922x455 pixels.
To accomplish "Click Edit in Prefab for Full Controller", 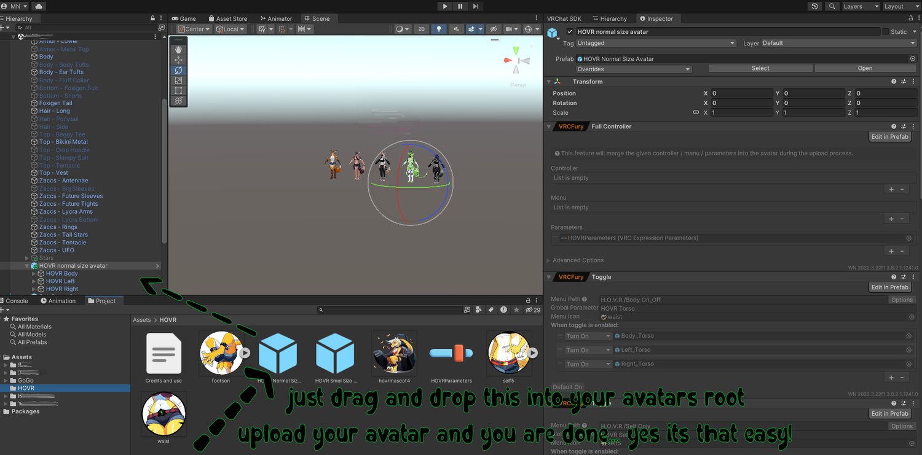I will click(x=890, y=137).
